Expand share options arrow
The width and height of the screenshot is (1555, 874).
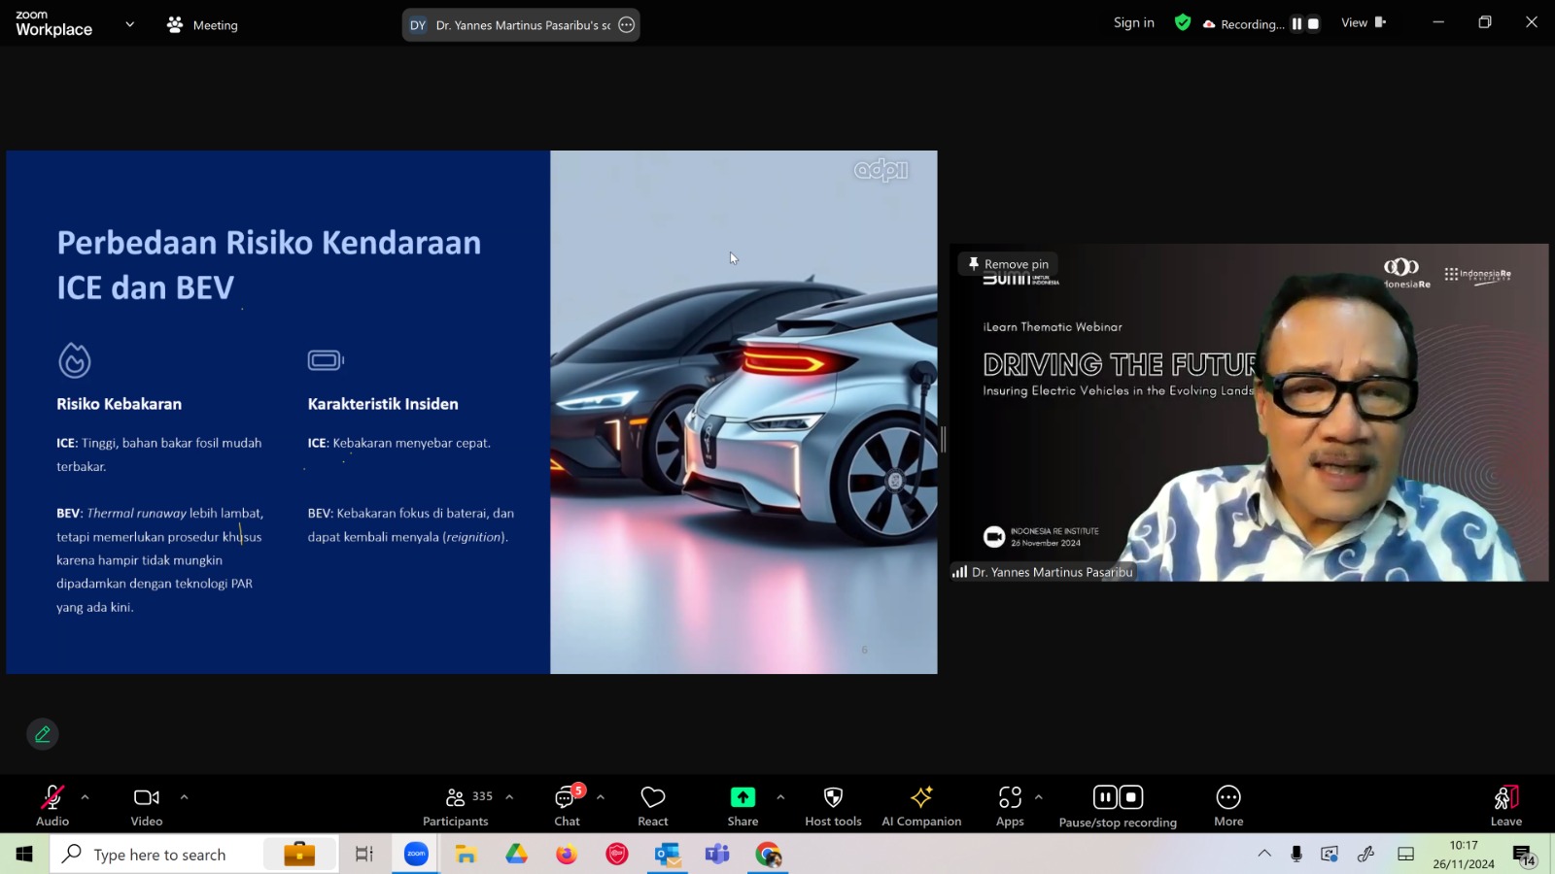tap(780, 797)
